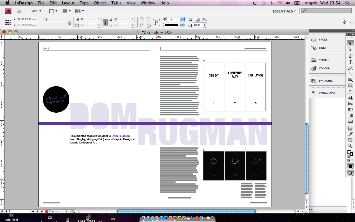Image resolution: width=355 pixels, height=222 pixels.
Task: Click the Flip Horizontal icon
Action: coord(142,25)
